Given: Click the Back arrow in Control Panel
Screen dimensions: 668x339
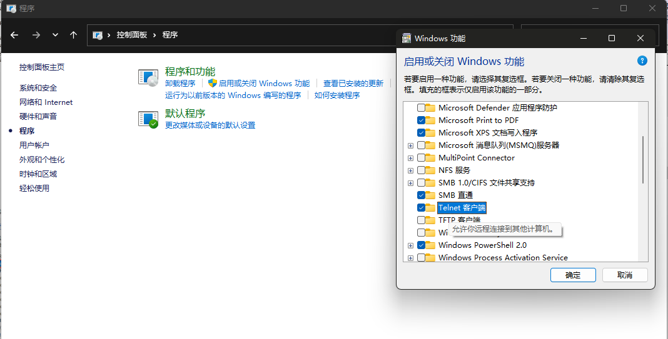Looking at the screenshot, I should click(x=14, y=35).
